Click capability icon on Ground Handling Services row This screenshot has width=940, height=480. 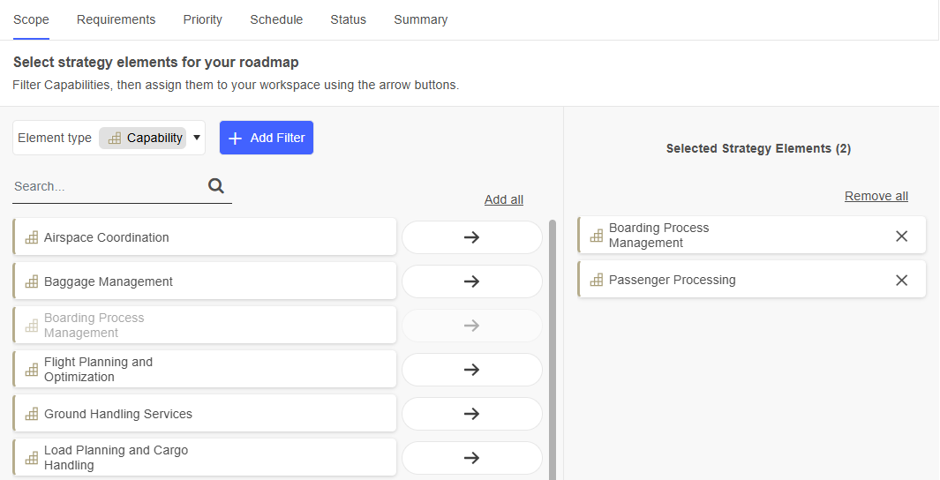tap(31, 414)
